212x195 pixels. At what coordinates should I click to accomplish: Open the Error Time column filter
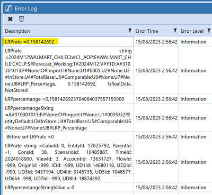pos(175,31)
